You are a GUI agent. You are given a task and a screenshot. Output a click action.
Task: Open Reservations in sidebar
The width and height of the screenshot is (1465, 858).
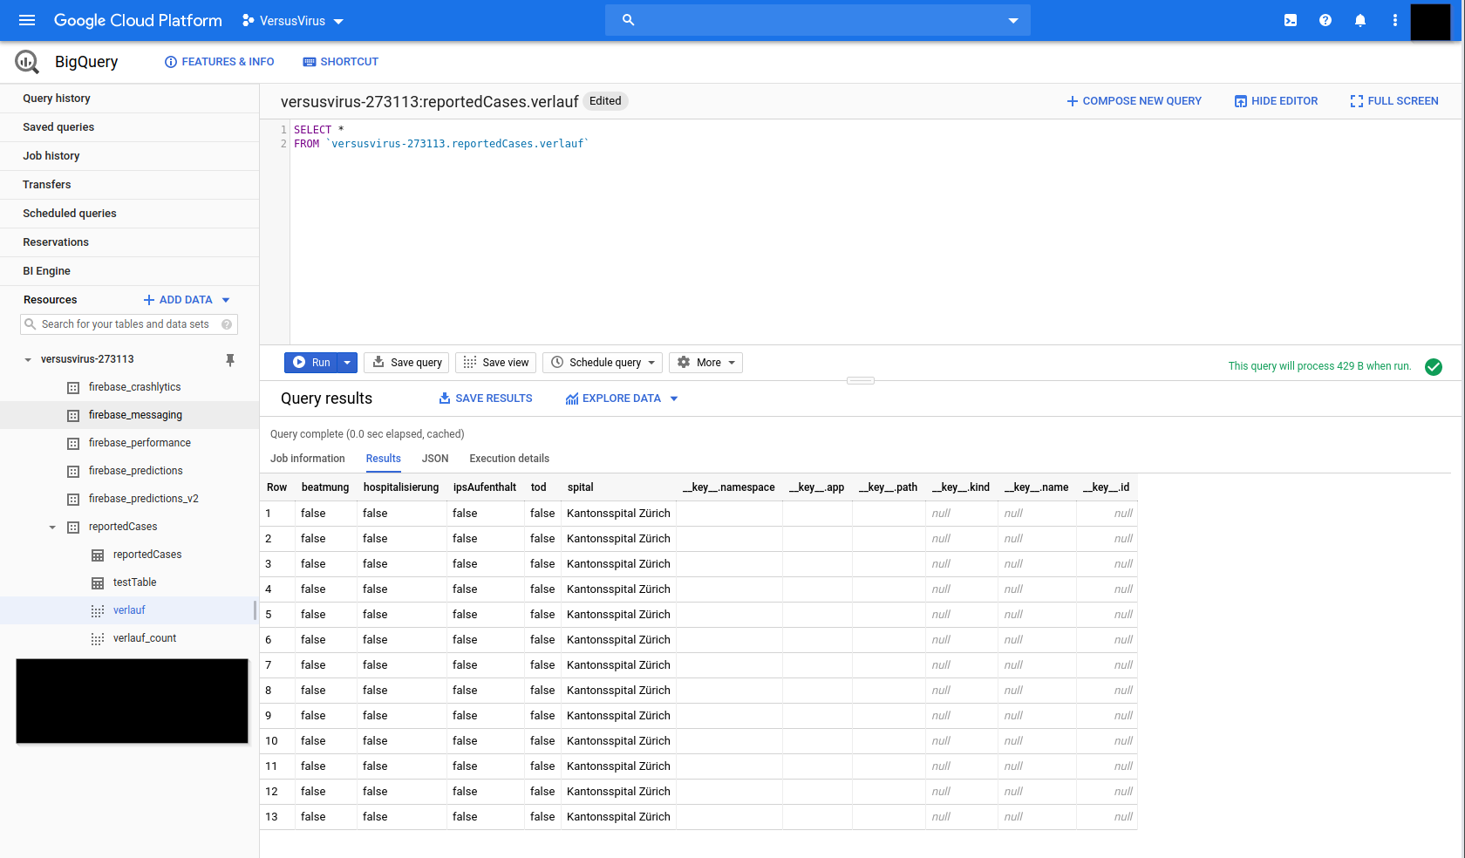pyautogui.click(x=129, y=242)
